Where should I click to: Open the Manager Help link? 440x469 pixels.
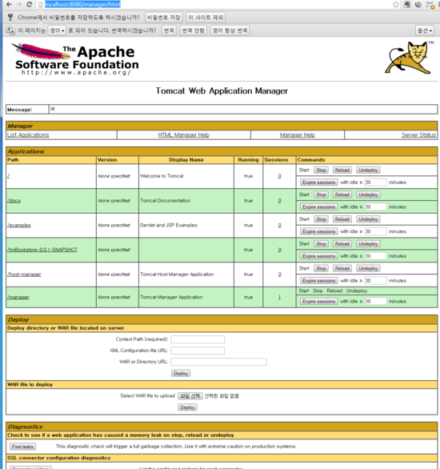coord(298,135)
